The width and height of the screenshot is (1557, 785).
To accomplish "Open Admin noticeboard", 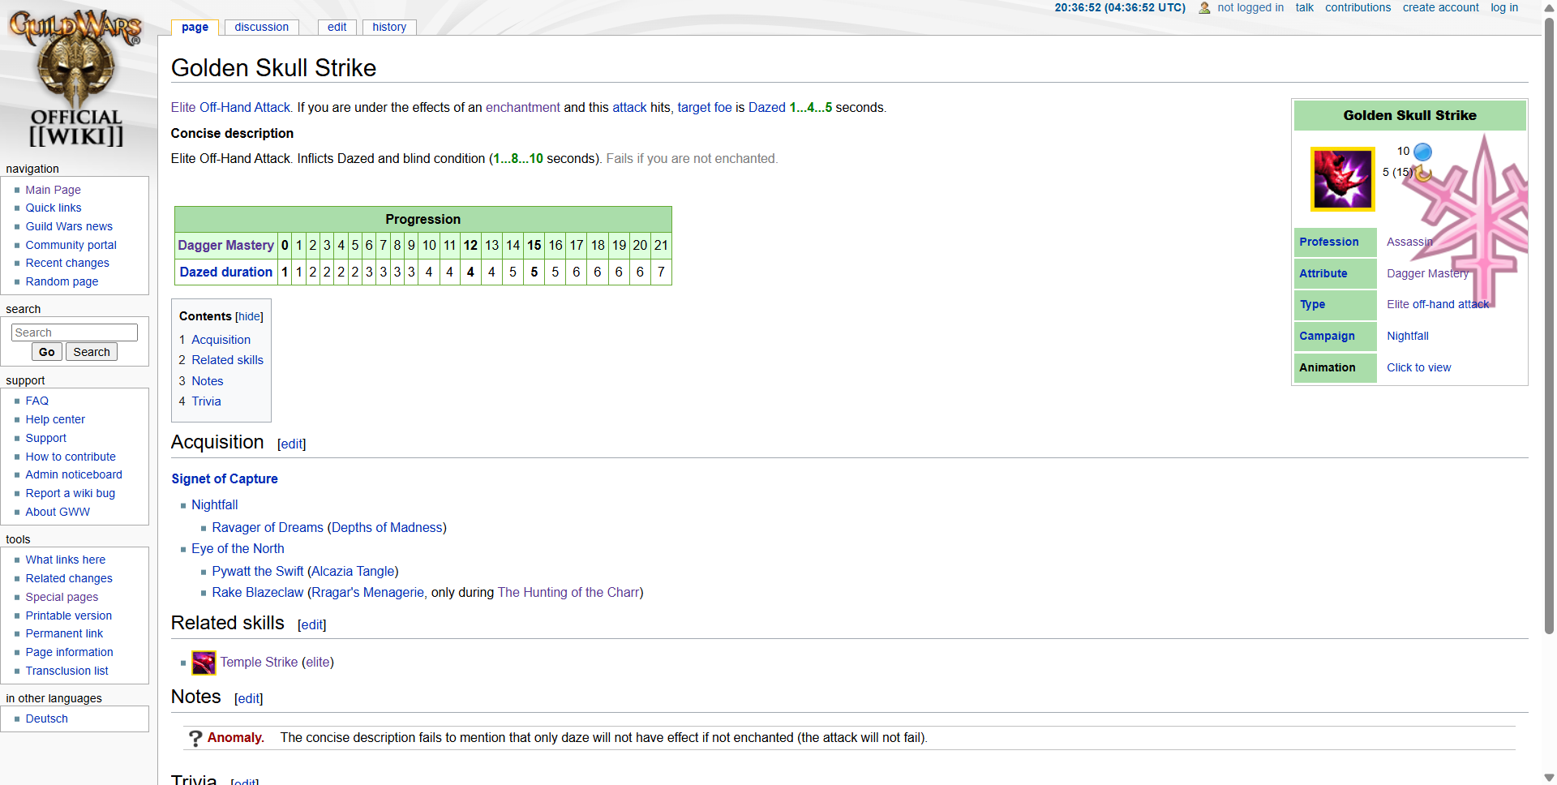I will point(74,474).
